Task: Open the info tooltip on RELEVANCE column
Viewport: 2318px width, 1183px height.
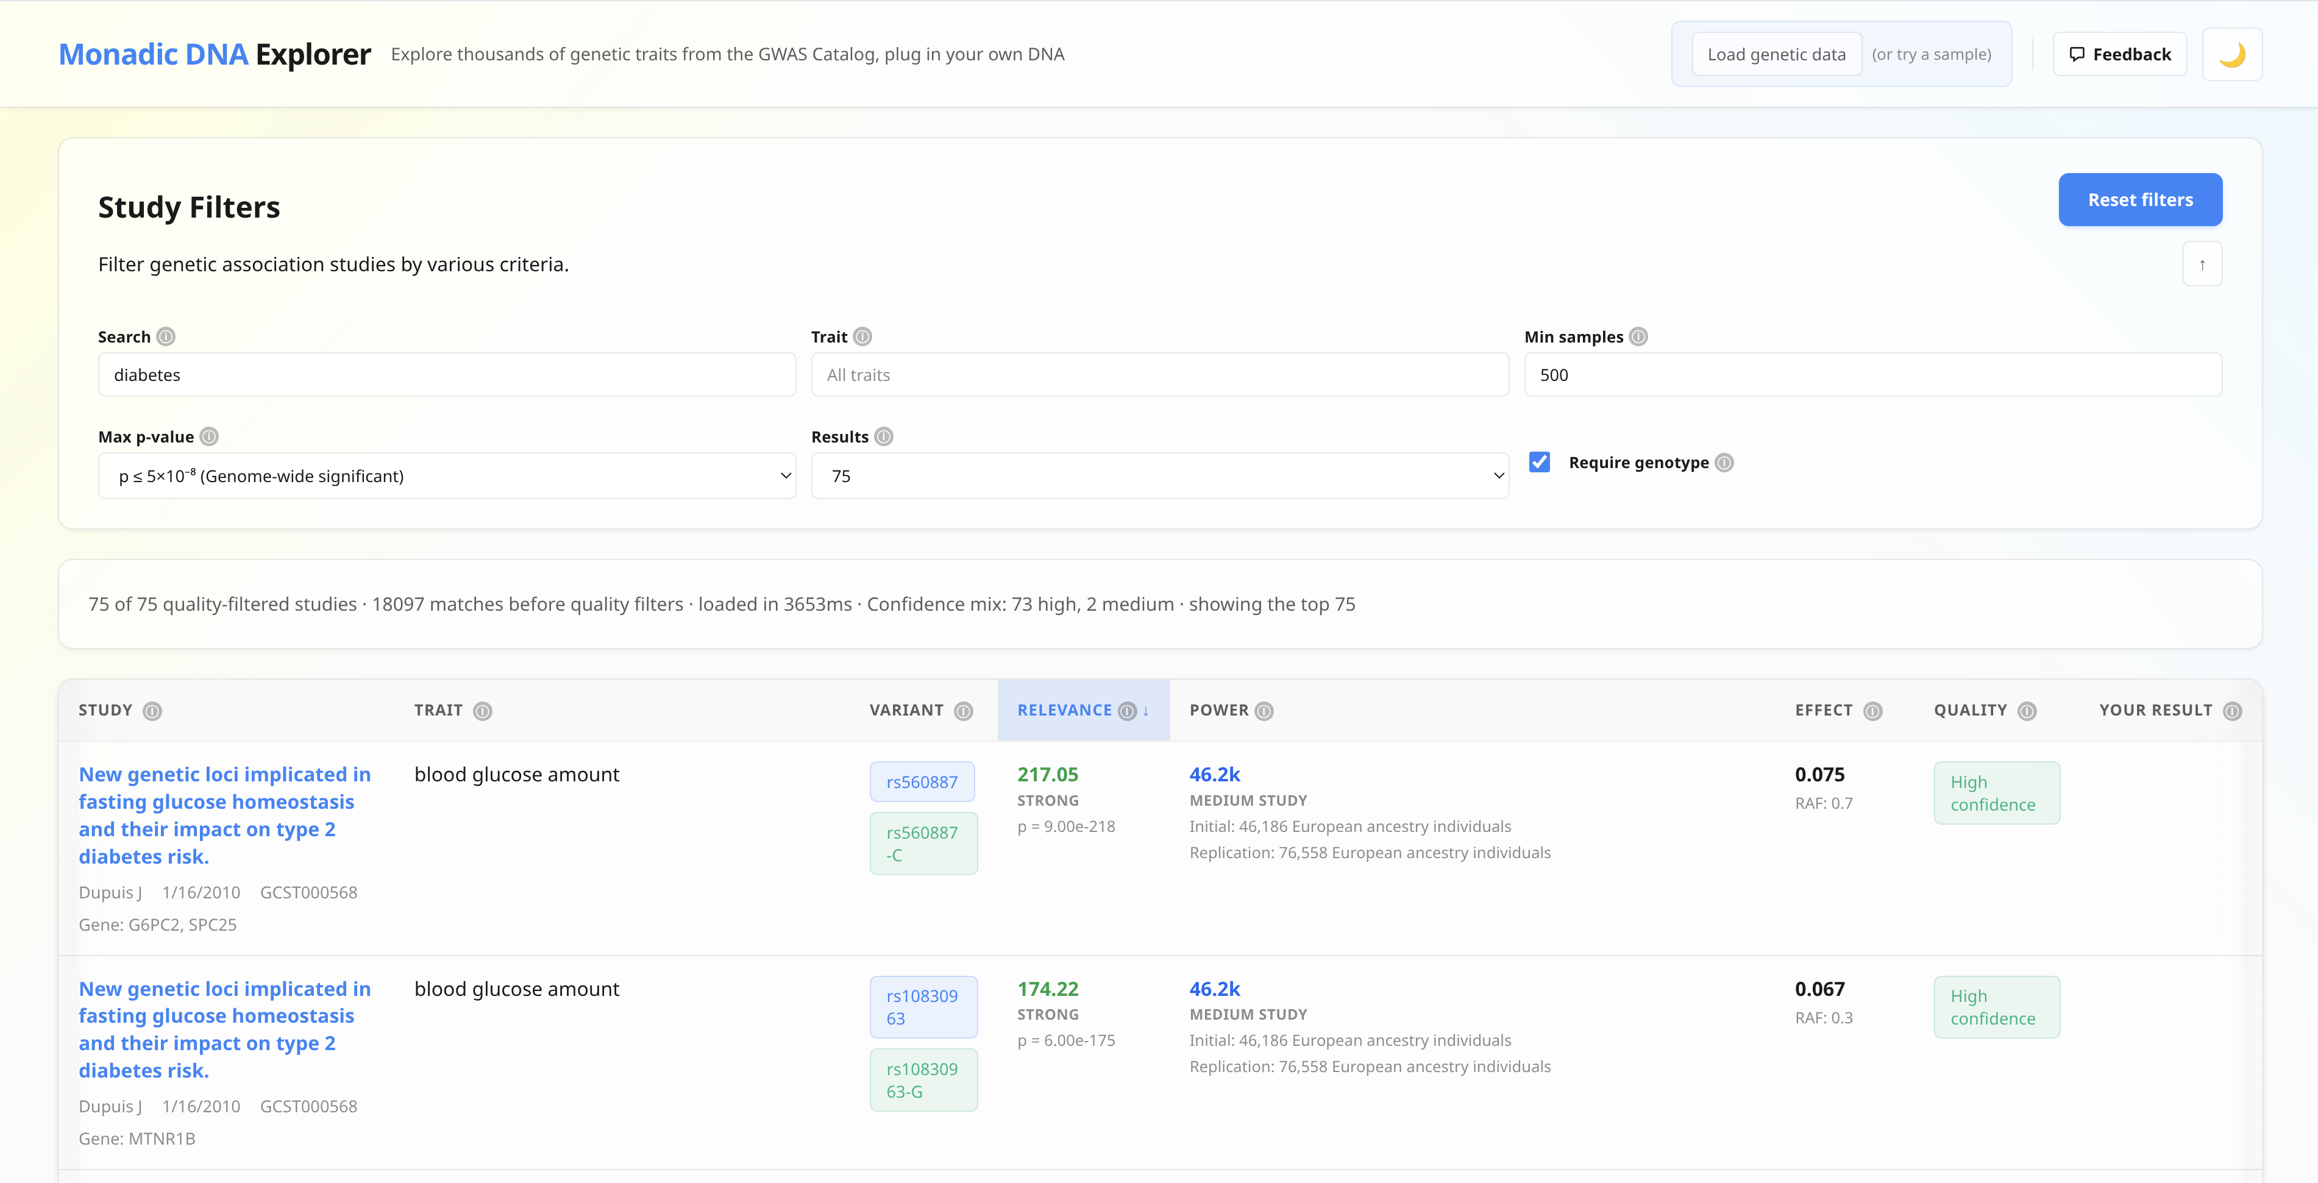Action: 1128,711
